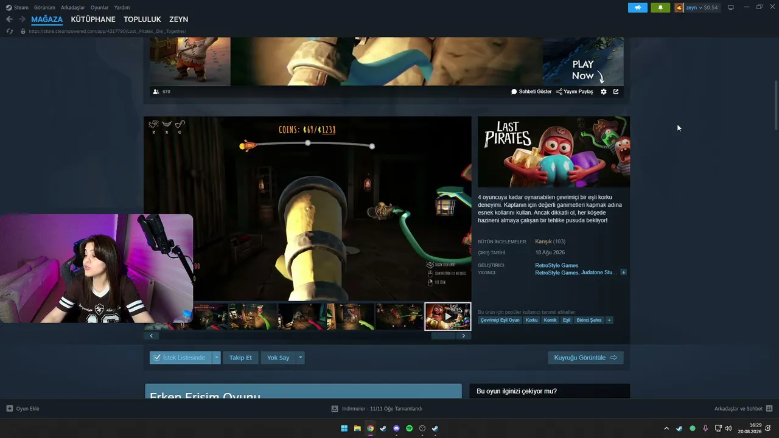The height and width of the screenshot is (438, 779).
Task: Open the Arkadaşlar ve Sohbet friends icon
Action: click(769, 409)
